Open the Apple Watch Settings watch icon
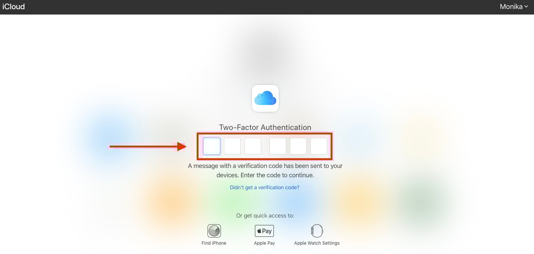 317,231
